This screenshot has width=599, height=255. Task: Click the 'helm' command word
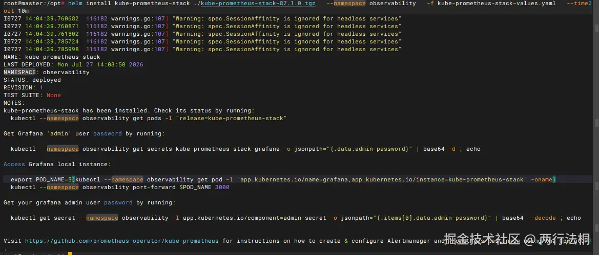(x=75, y=4)
